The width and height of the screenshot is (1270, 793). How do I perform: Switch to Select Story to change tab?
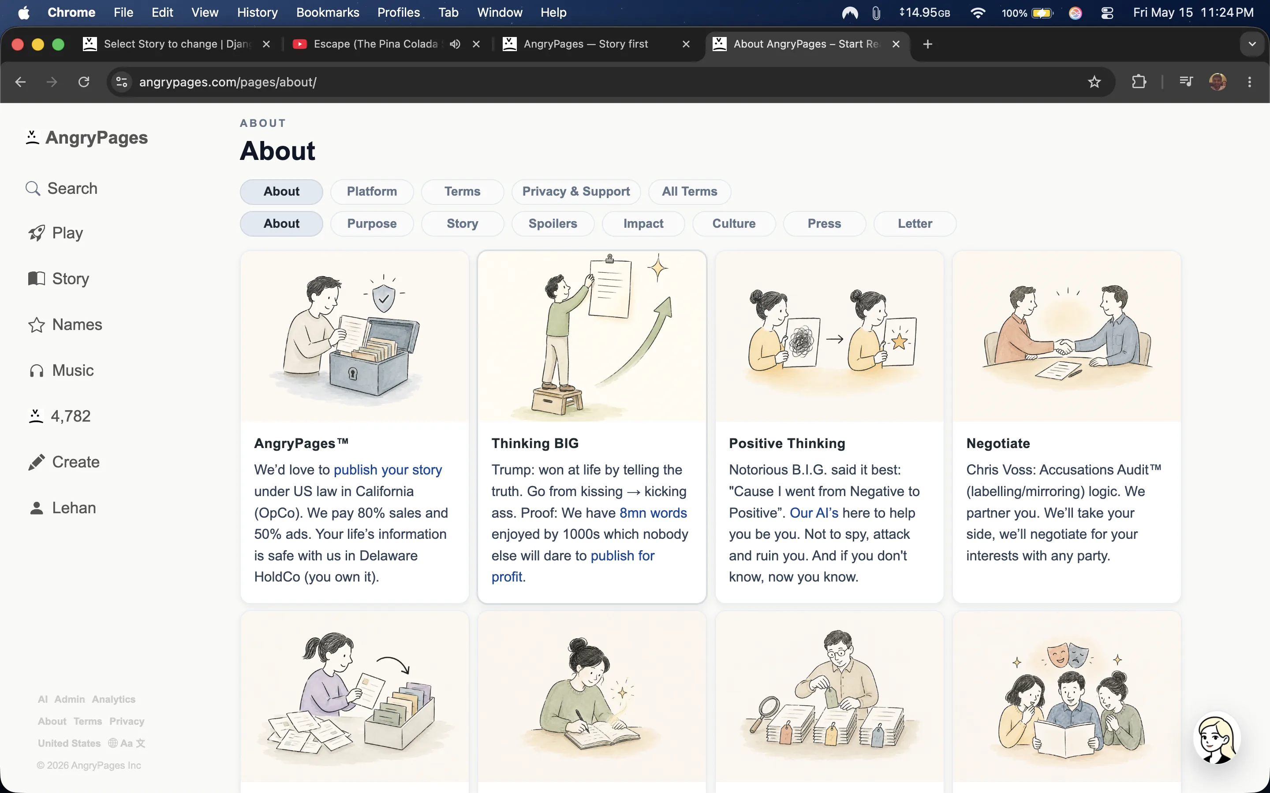tap(177, 44)
